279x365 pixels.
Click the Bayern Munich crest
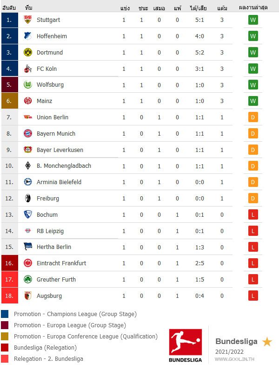(x=28, y=133)
